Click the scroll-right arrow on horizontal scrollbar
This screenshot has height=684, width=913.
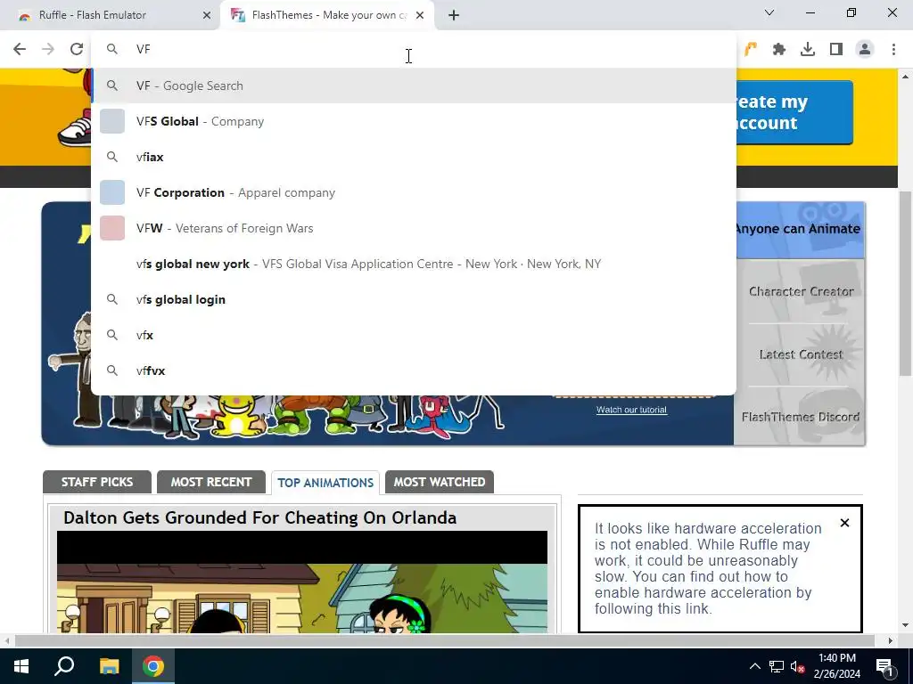pyautogui.click(x=891, y=640)
